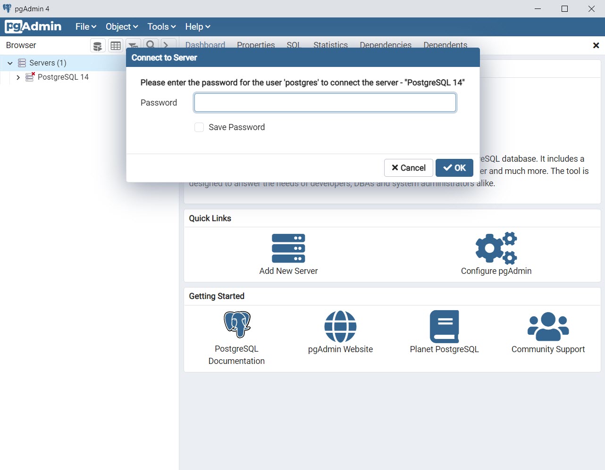Click the Query Tool database icon
Image resolution: width=605 pixels, height=470 pixels.
tap(98, 46)
